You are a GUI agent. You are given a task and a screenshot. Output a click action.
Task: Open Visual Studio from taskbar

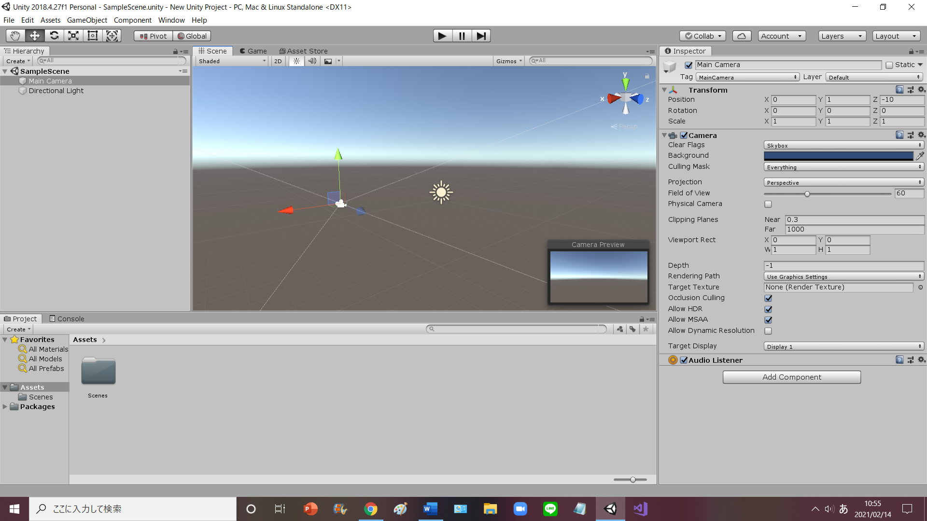pos(640,509)
